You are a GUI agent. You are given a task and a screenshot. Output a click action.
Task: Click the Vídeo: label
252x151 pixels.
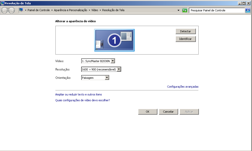coord(60,61)
